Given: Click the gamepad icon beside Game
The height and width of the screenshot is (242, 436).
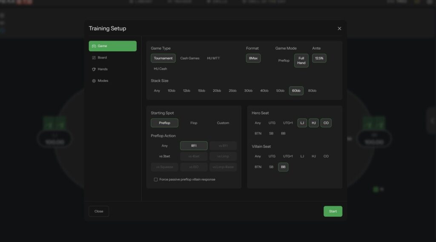Looking at the screenshot, I should coord(94,46).
